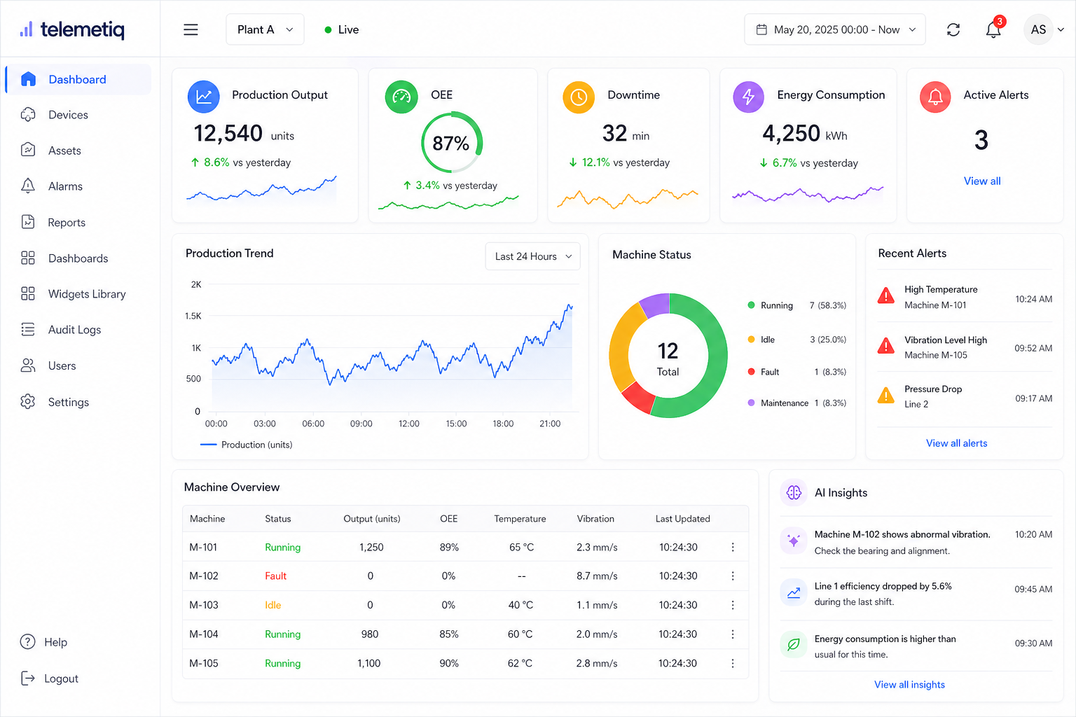
Task: Click the Fault status of M-102
Action: pos(275,576)
